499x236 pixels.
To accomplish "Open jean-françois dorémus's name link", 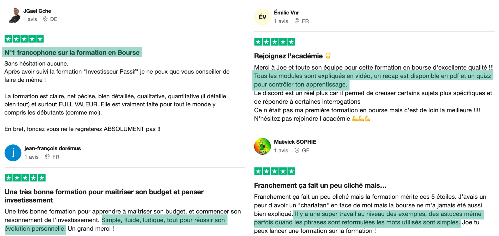I will [53, 148].
